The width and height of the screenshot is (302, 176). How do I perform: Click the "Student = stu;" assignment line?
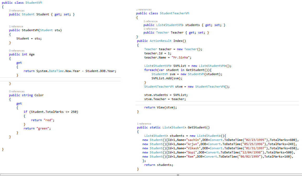click(29, 38)
